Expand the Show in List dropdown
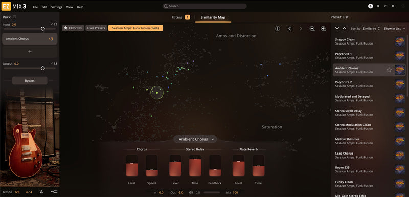The height and width of the screenshot is (197, 409). [394, 29]
